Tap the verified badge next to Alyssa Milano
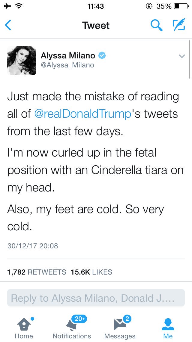Viewport: 192px width, 342px height. (x=102, y=56)
